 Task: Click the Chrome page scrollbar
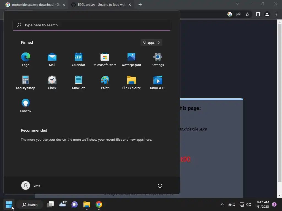280,103
